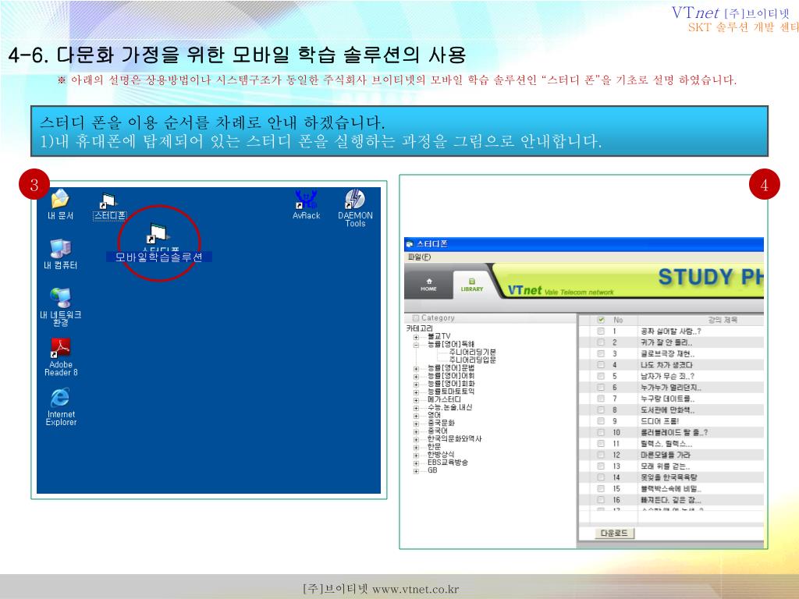
Task: Open the AvRack desktop shortcut
Action: coord(306,204)
